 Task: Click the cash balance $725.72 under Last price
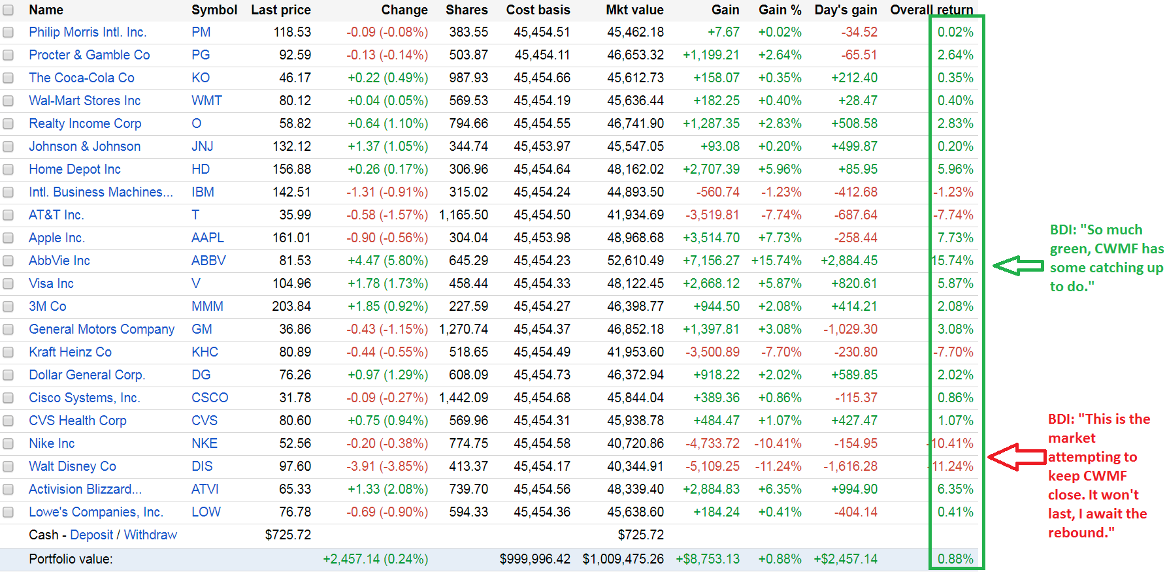(288, 535)
